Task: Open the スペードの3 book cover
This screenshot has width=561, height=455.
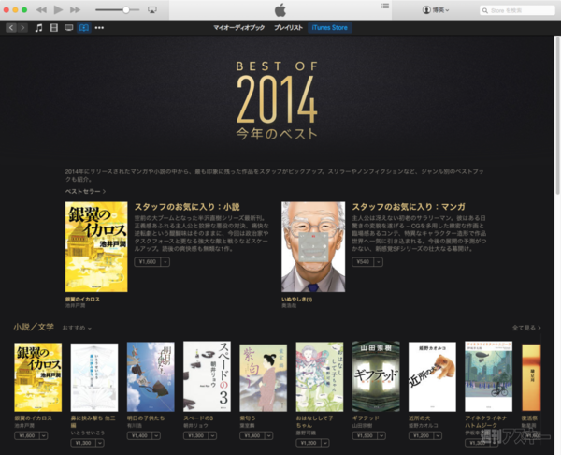Action: [x=207, y=376]
